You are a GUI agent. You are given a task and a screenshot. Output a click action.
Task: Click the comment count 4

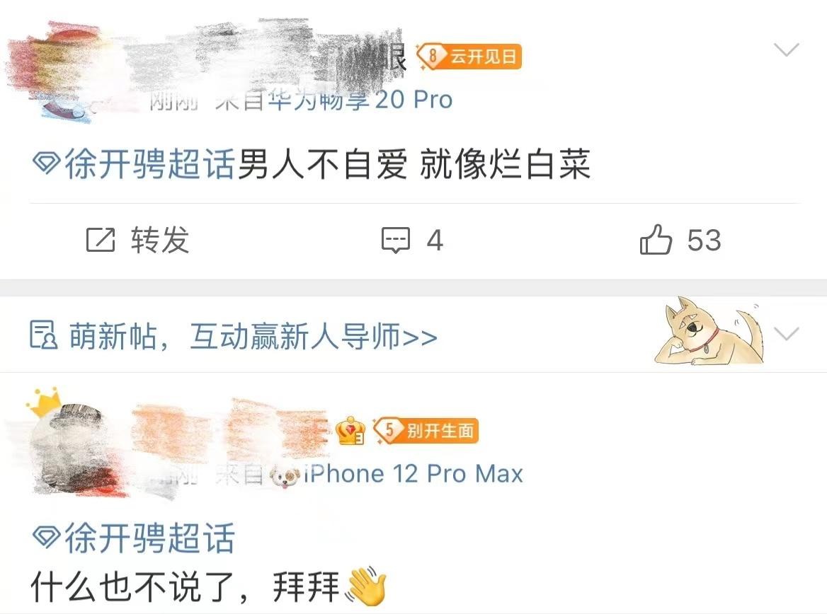point(435,241)
